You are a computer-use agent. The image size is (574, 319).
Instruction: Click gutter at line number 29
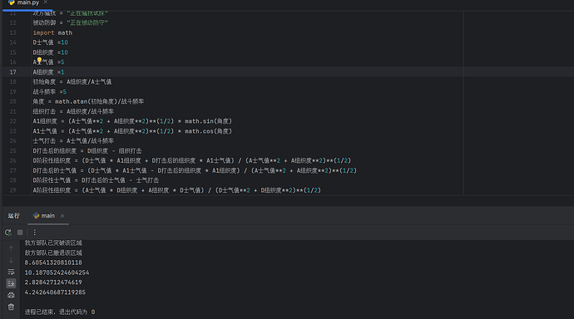tap(12, 190)
